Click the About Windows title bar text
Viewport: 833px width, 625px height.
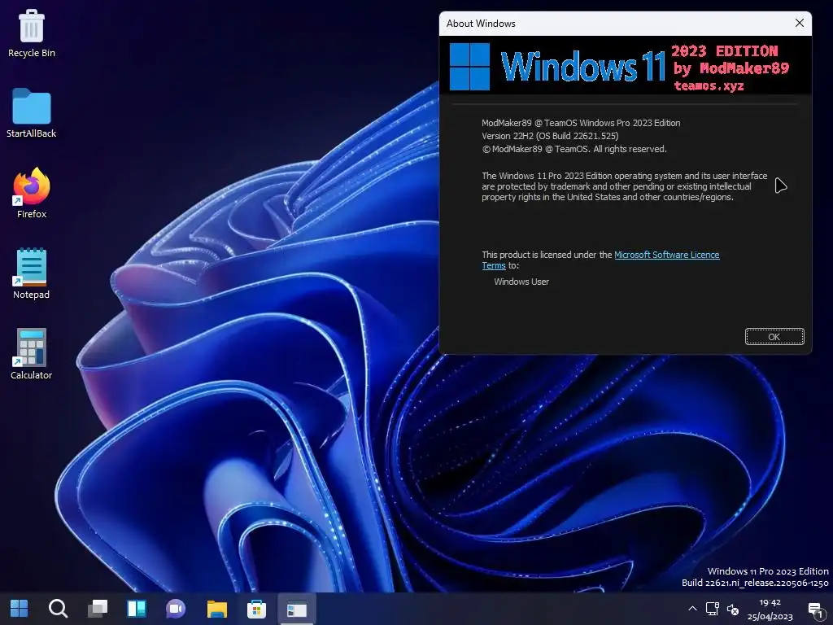[x=480, y=24]
